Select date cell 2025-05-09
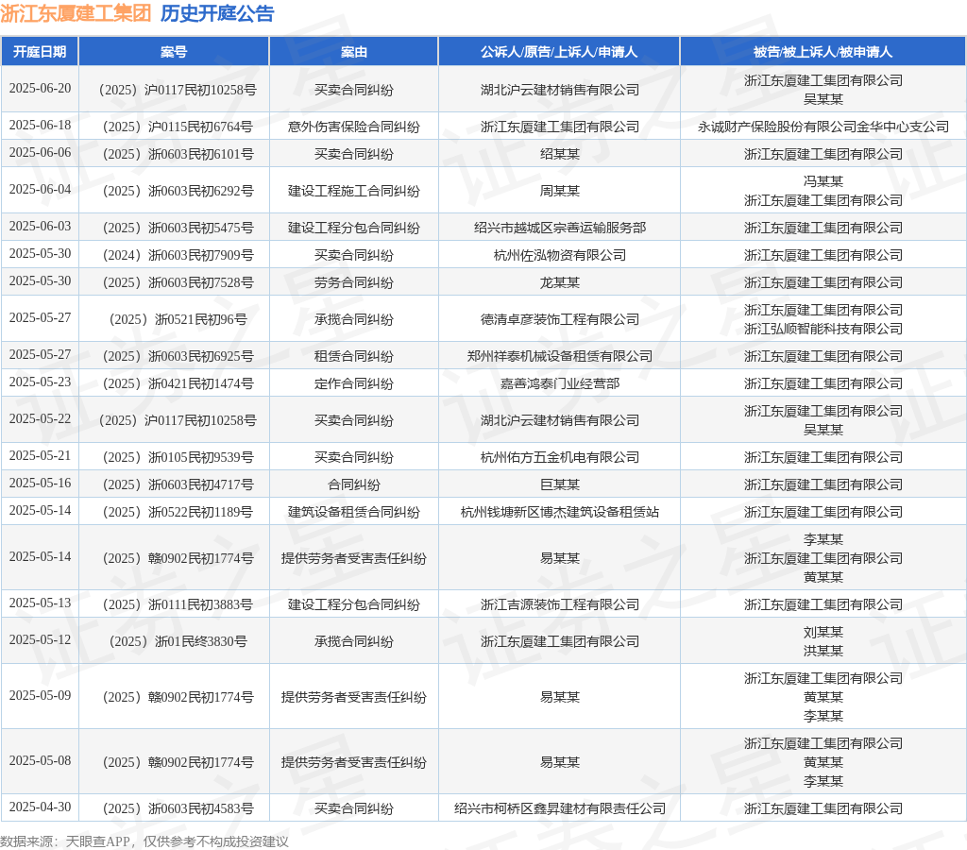967x850 pixels. (x=40, y=695)
